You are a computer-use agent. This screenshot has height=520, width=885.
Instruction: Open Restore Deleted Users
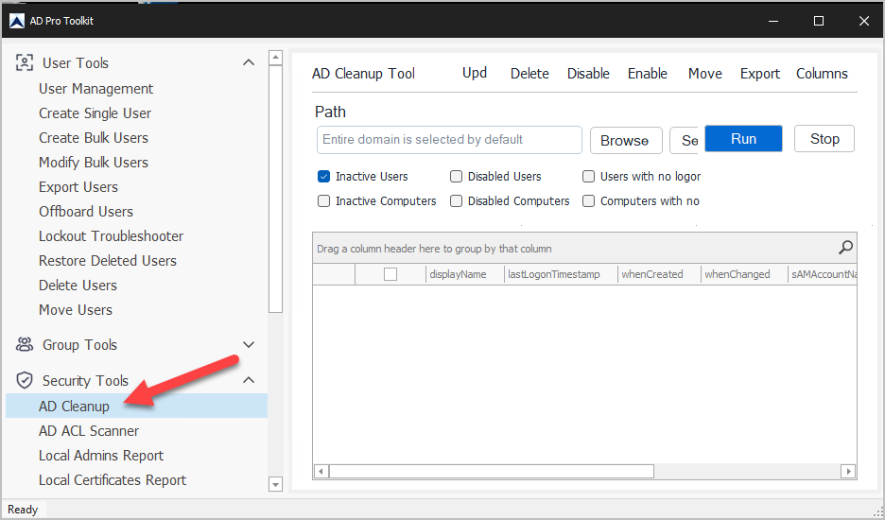tap(107, 260)
